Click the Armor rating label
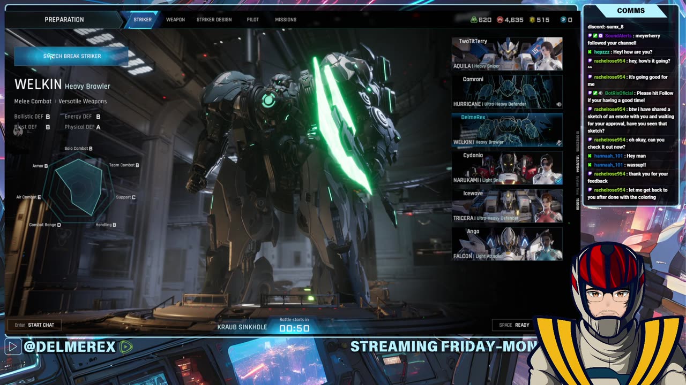Screen dimensions: 686x385 (x=40, y=166)
